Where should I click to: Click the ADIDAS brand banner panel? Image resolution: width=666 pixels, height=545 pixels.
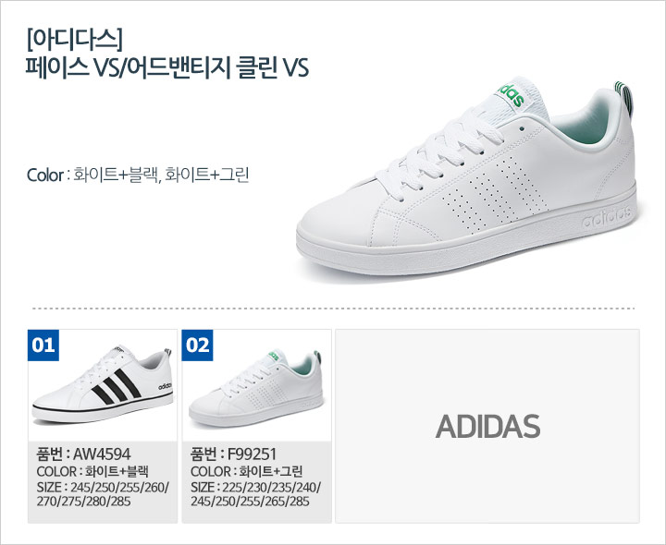(x=487, y=426)
